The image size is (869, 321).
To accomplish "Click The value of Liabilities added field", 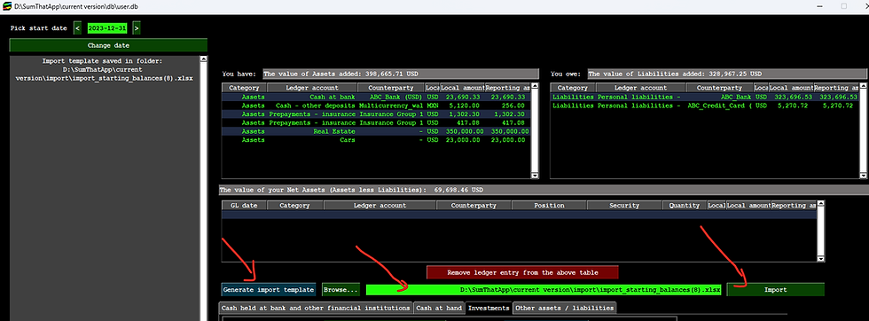I will tap(726, 74).
